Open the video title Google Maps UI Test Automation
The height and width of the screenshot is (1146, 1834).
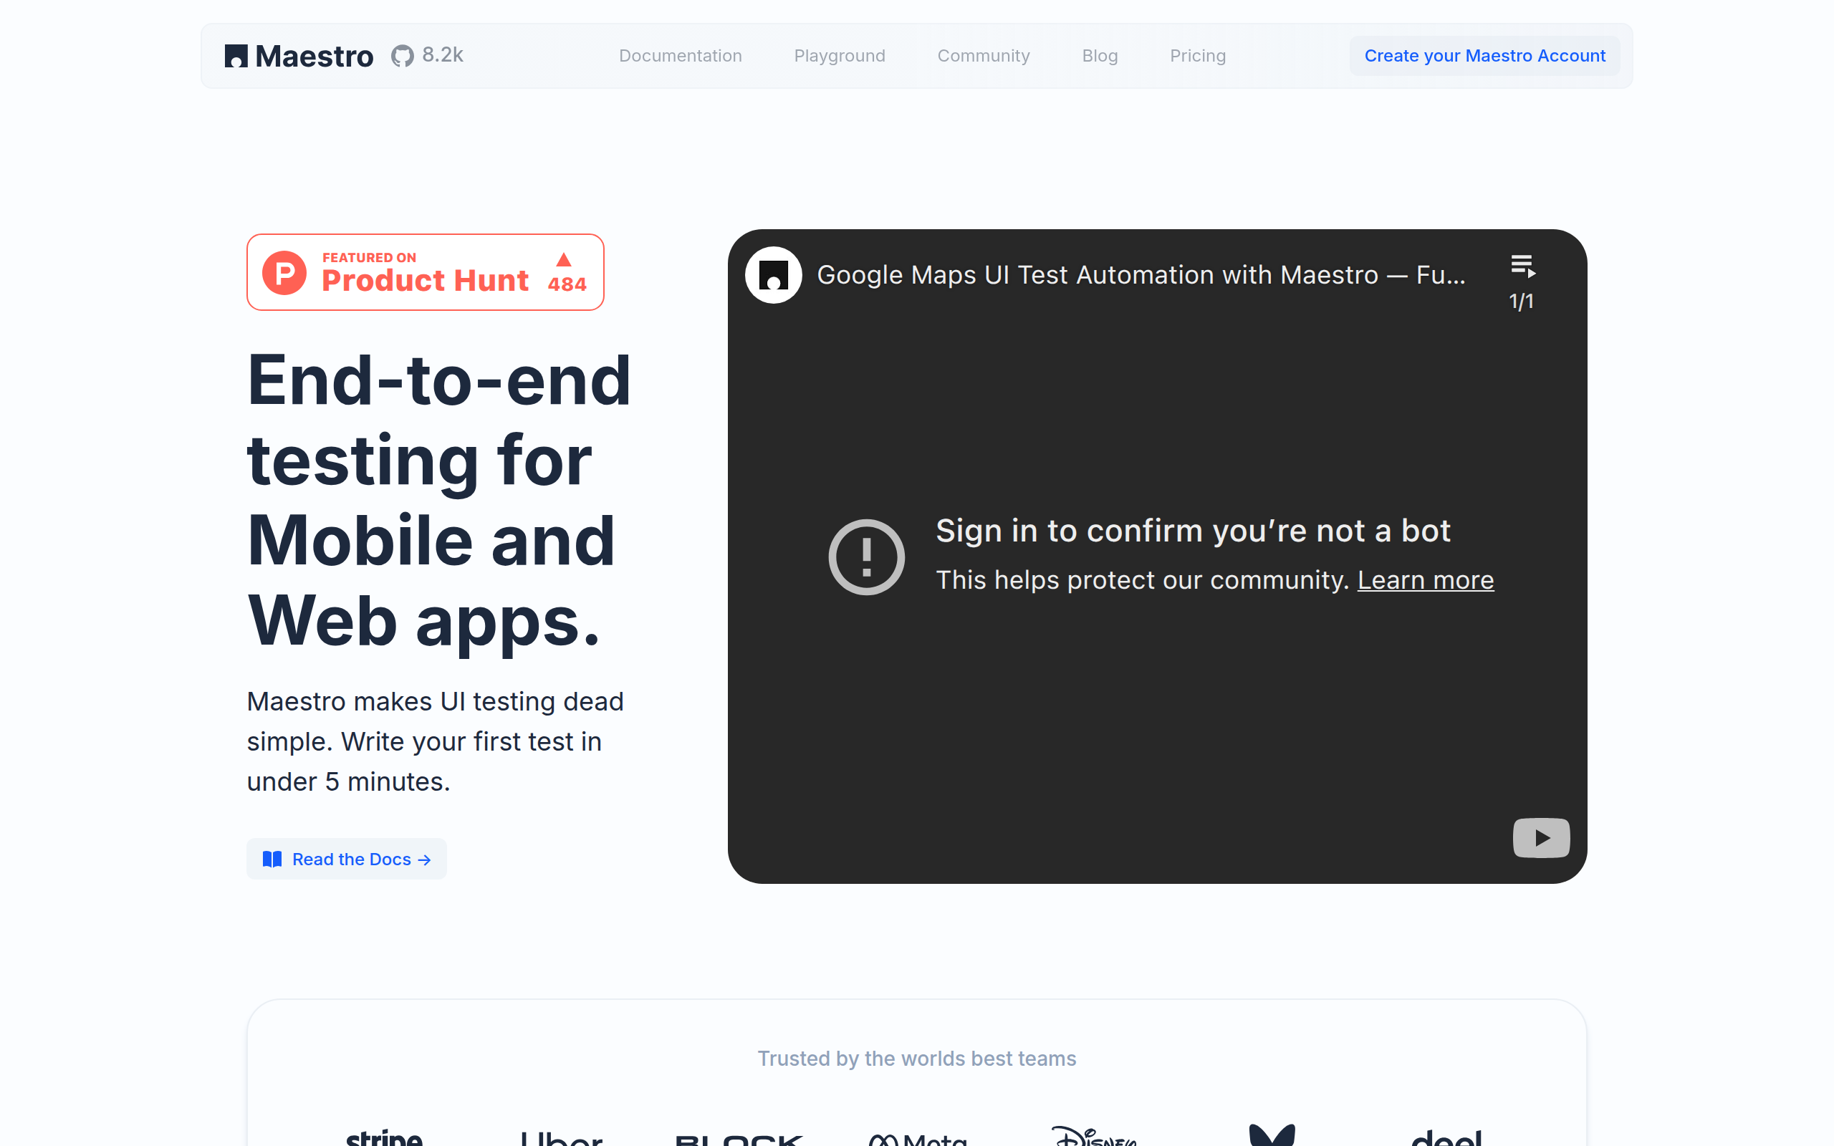1141,274
